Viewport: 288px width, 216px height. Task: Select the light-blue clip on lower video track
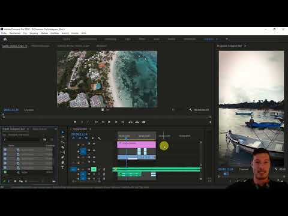click(136, 157)
